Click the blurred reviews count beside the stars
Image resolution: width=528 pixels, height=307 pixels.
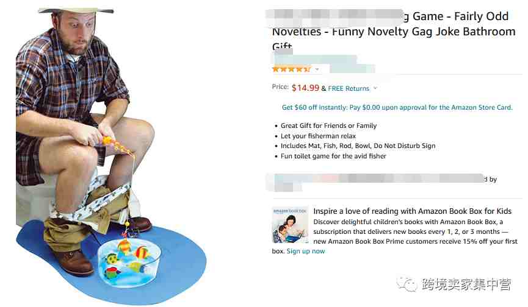point(352,69)
